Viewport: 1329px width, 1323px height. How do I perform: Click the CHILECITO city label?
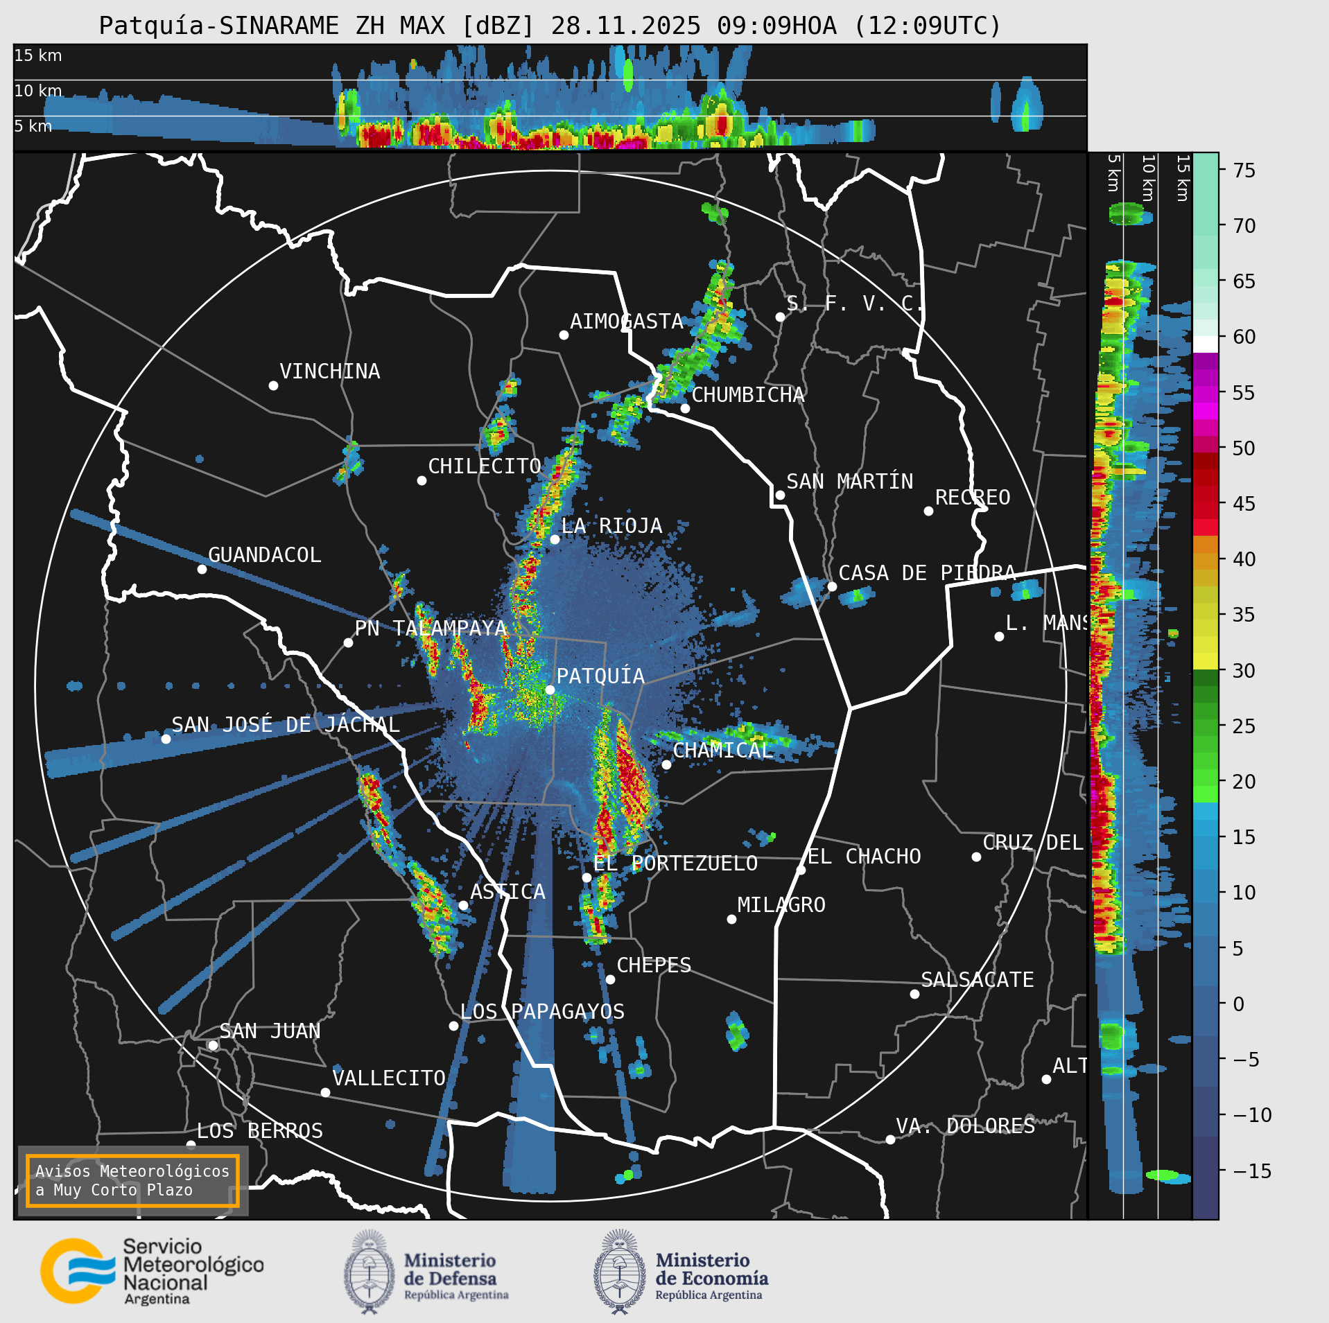(x=485, y=466)
